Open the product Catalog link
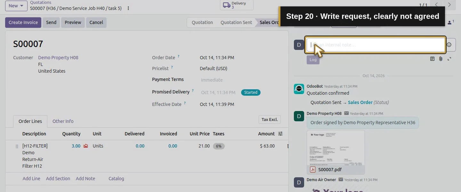 [x=116, y=179]
